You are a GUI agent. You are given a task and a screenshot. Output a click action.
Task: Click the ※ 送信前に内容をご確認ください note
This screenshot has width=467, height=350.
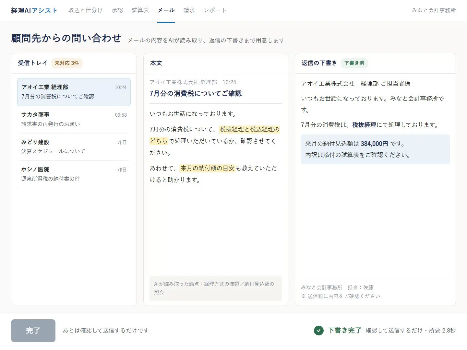point(341,296)
